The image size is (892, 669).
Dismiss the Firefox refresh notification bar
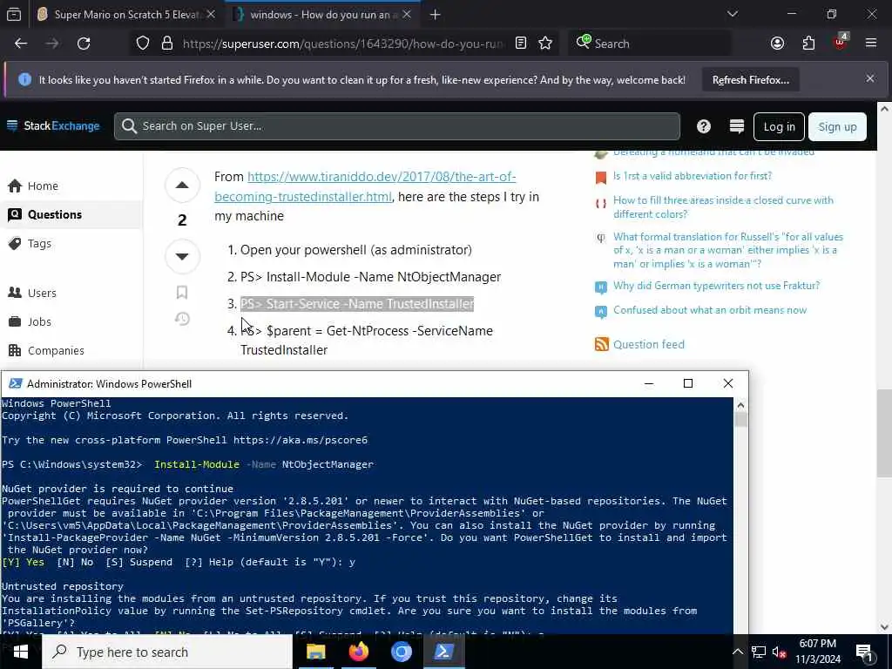point(870,78)
